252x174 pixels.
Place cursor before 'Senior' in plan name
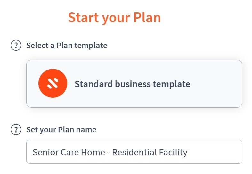(33, 152)
